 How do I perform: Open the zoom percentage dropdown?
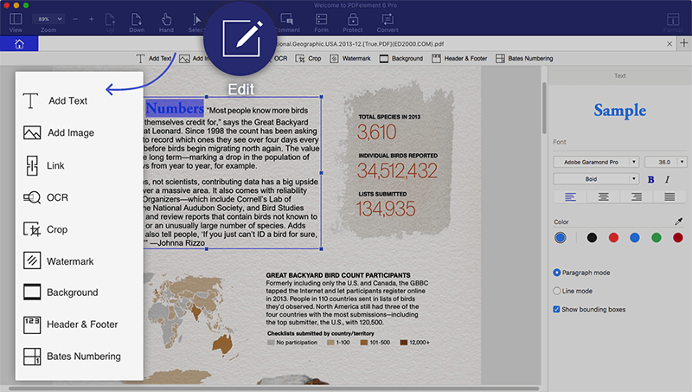[x=48, y=19]
